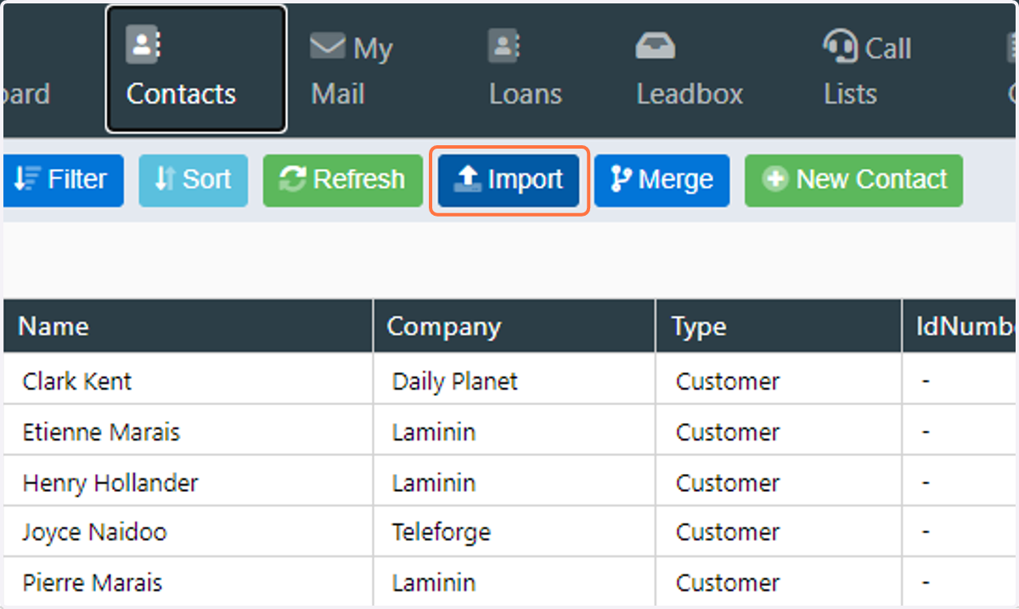Create a New Contact
Image resolution: width=1019 pixels, height=609 pixels.
click(853, 180)
